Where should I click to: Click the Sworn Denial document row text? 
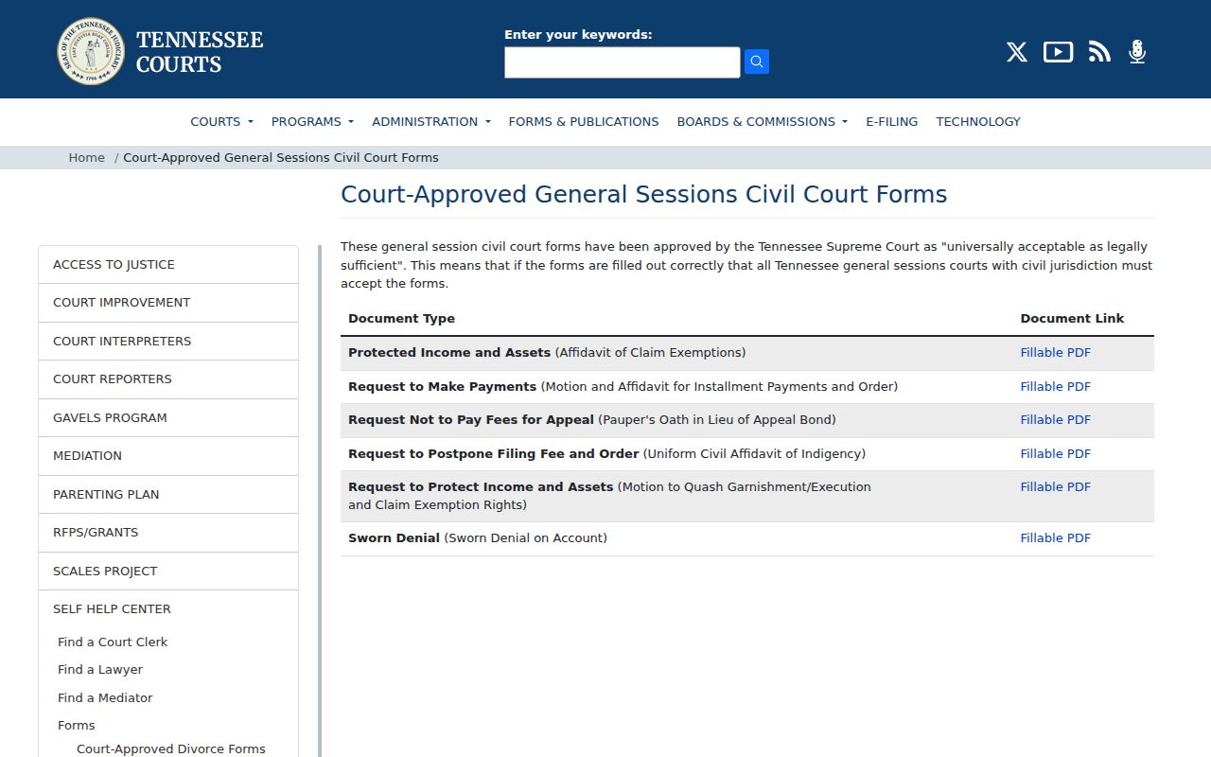point(478,538)
